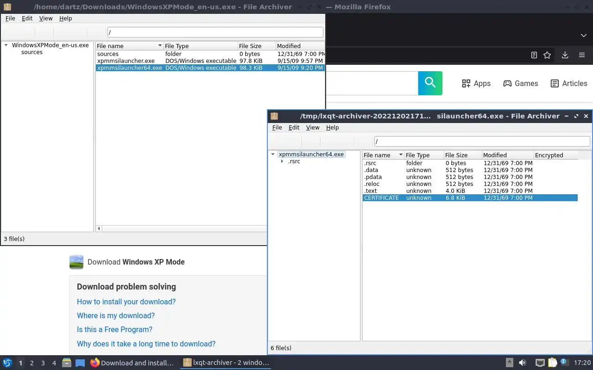Select the sources folder row in file list
This screenshot has height=370, width=593.
pos(210,54)
